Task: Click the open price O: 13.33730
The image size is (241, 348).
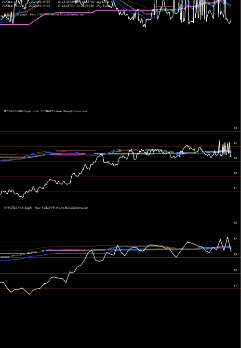Action: [66, 2]
